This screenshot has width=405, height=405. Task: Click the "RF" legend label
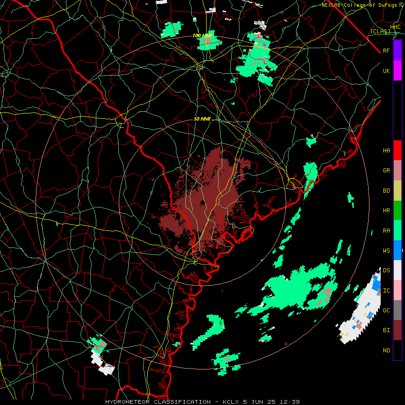pos(386,50)
